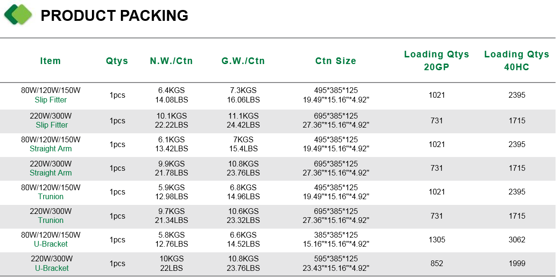This screenshot has height=277, width=556.
Task: Select the 80W/120W/150W Slip Fitter item
Action: click(51, 95)
